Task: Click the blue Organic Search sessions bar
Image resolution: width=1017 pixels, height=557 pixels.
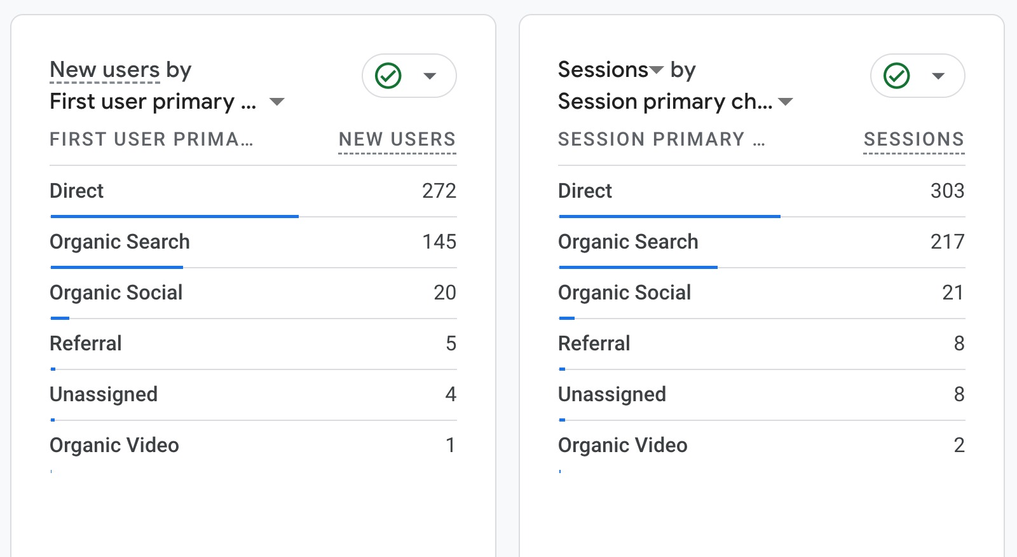Action: pos(638,267)
